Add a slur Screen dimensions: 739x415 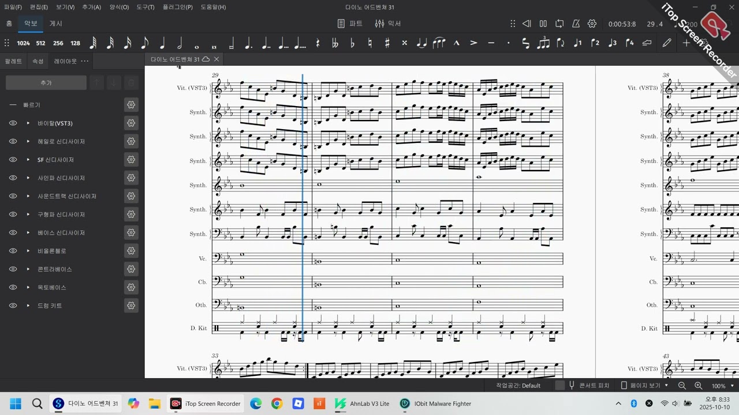click(439, 43)
